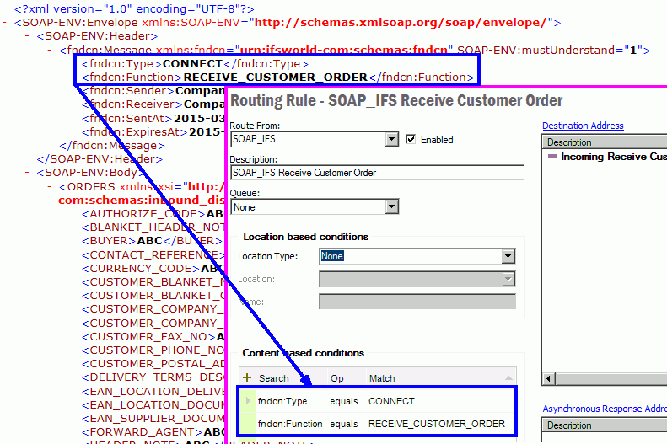Click the row indicator arrow beside fndcn:Type
The width and height of the screenshot is (667, 444).
248,401
